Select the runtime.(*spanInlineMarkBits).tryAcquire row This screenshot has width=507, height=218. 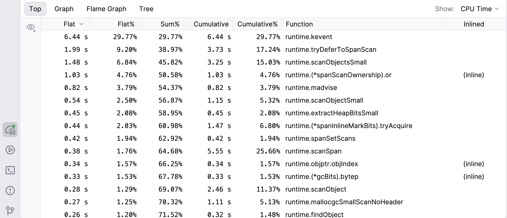pyautogui.click(x=273, y=126)
